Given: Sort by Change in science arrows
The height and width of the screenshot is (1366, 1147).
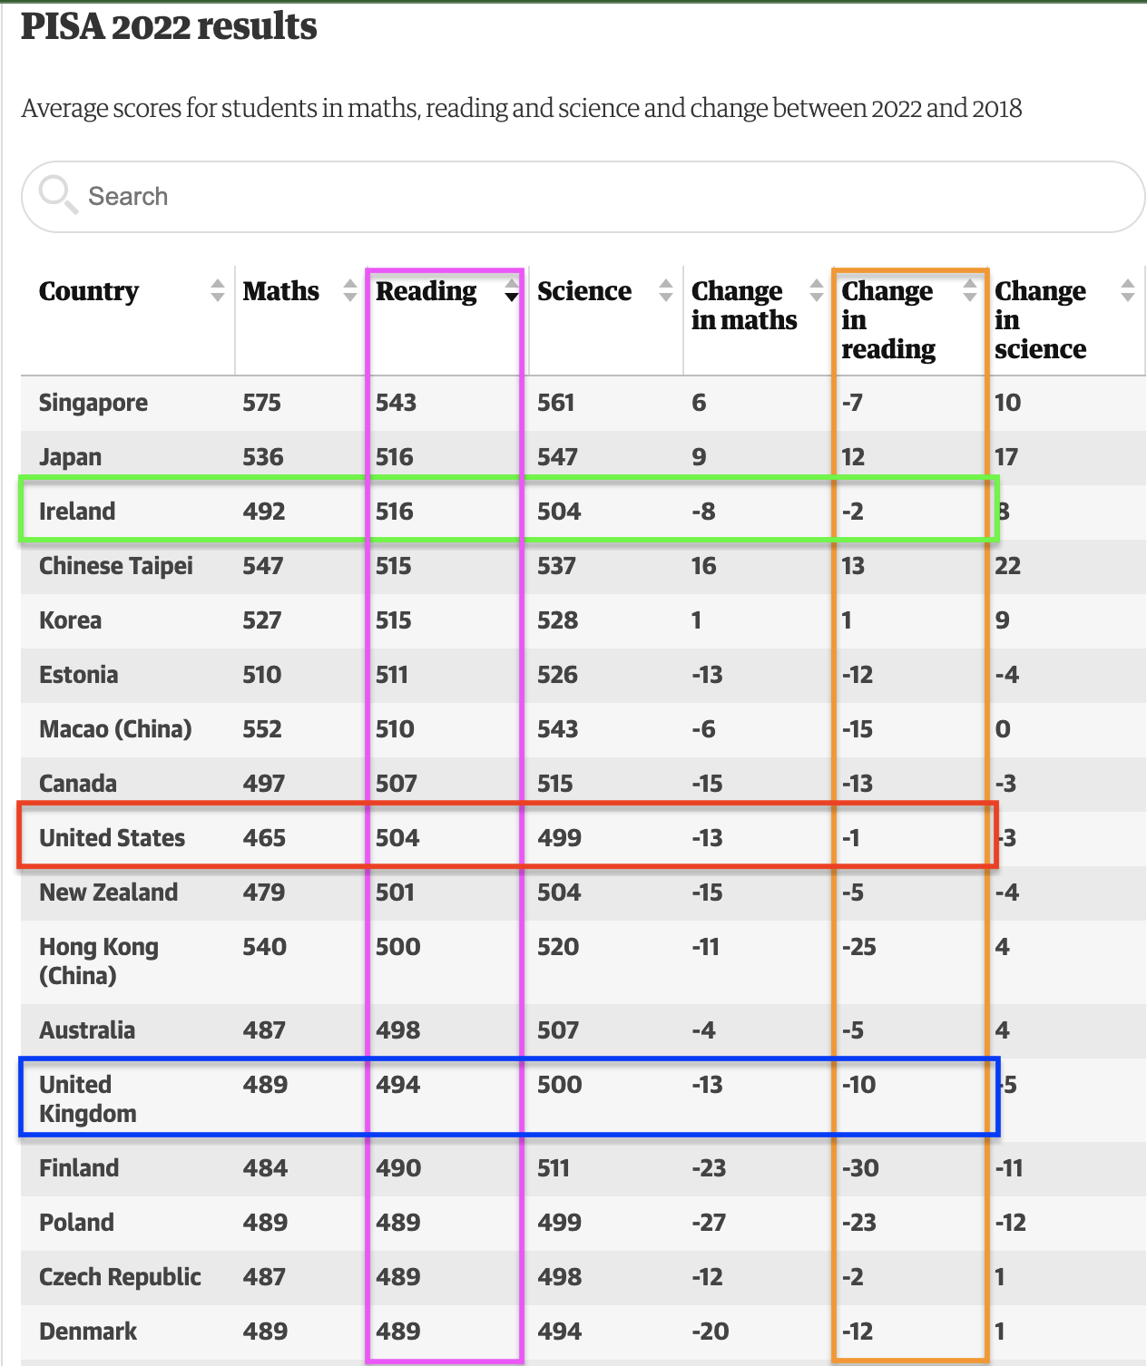Looking at the screenshot, I should click(1127, 290).
